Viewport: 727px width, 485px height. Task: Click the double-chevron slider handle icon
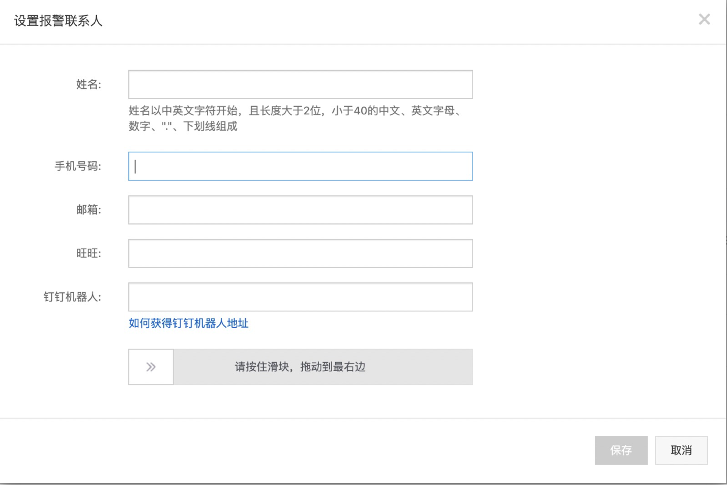pos(151,367)
